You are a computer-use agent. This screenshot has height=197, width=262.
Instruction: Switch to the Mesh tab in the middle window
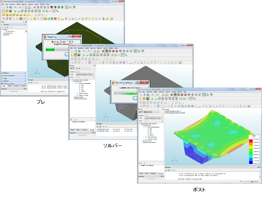[x=79, y=130]
